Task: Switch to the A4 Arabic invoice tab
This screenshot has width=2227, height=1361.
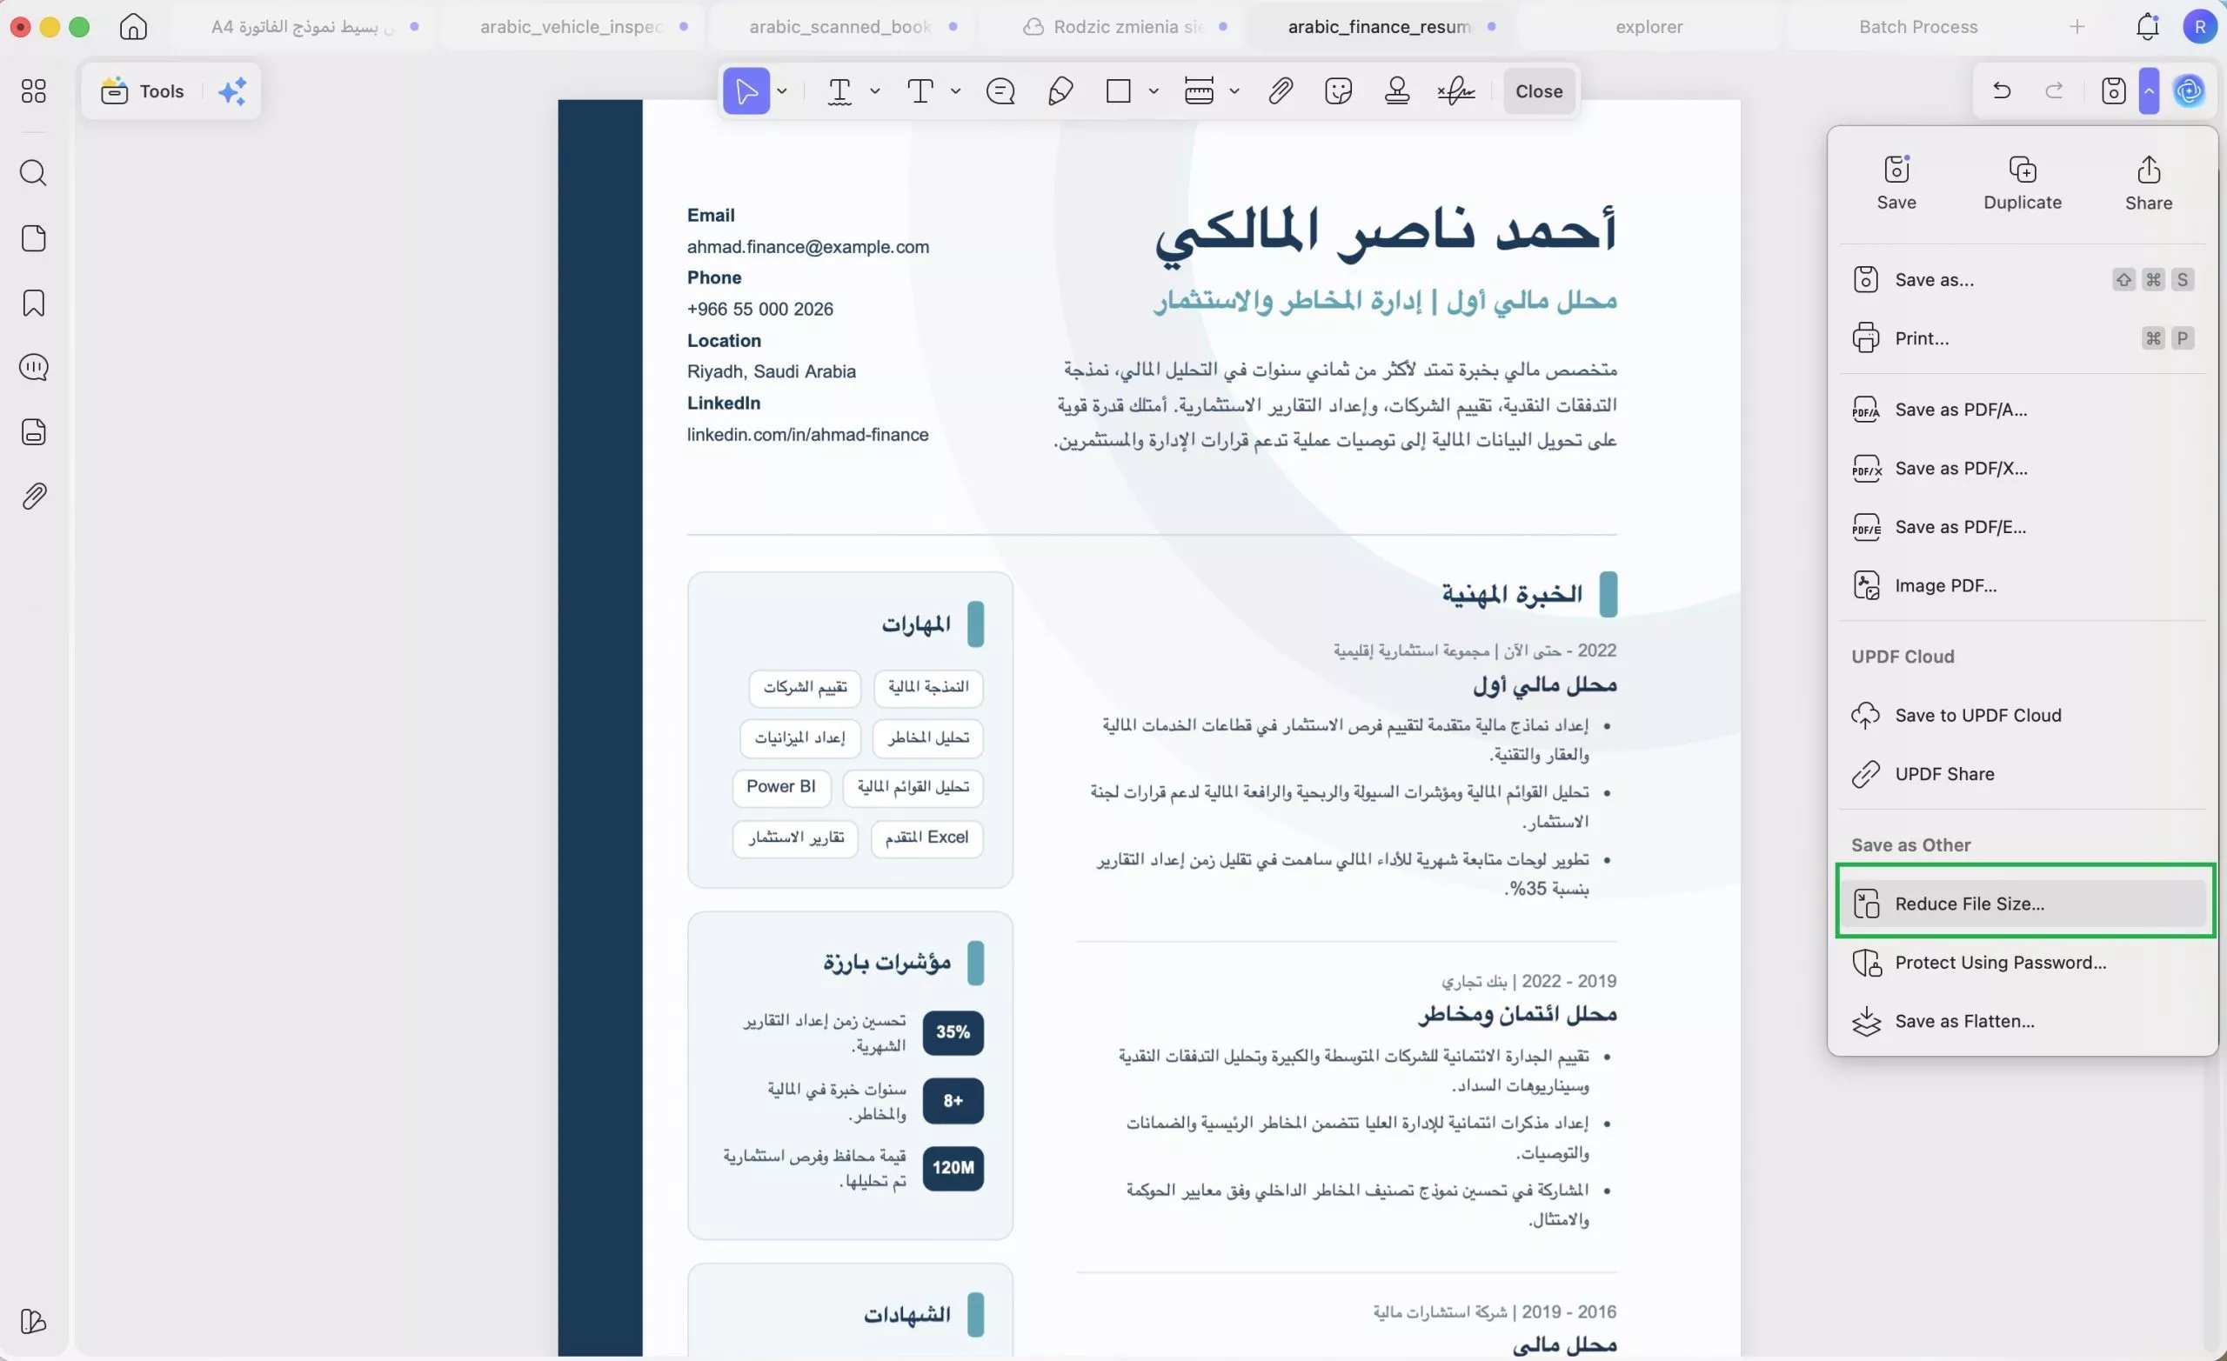Action: (303, 26)
